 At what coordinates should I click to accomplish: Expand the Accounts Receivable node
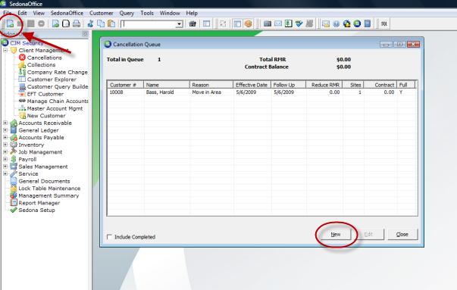[5, 123]
